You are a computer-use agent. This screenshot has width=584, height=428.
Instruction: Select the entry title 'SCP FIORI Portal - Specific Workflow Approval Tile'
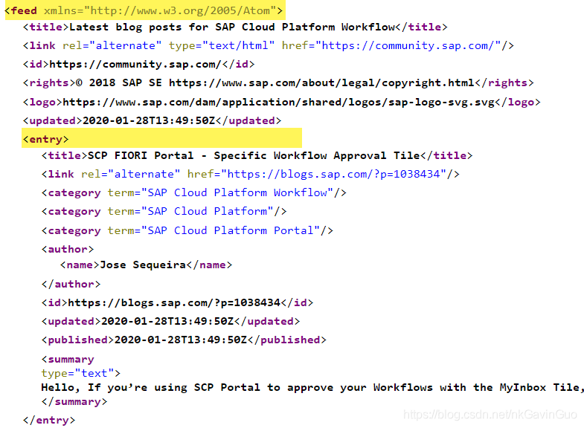coord(254,155)
